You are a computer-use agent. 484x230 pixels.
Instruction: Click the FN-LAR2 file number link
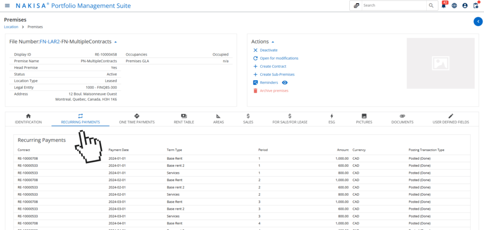coord(50,42)
